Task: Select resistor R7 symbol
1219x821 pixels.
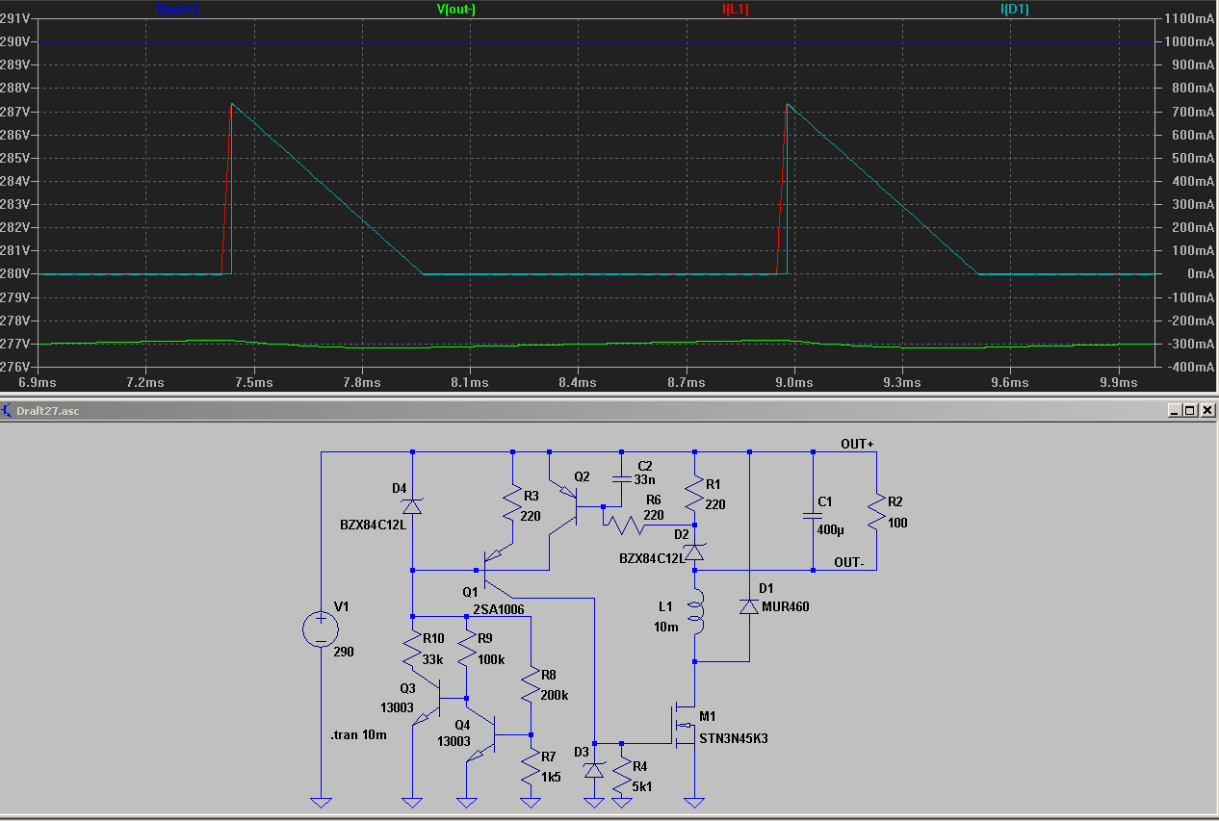Action: pyautogui.click(x=531, y=767)
